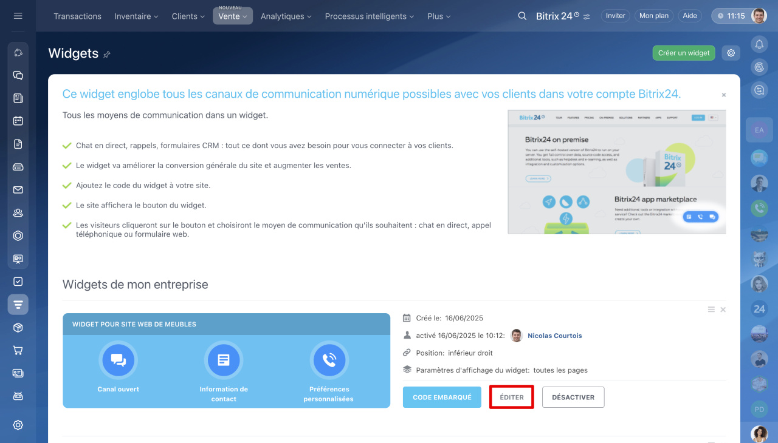Click the search magnifier icon
The image size is (778, 443).
(522, 16)
